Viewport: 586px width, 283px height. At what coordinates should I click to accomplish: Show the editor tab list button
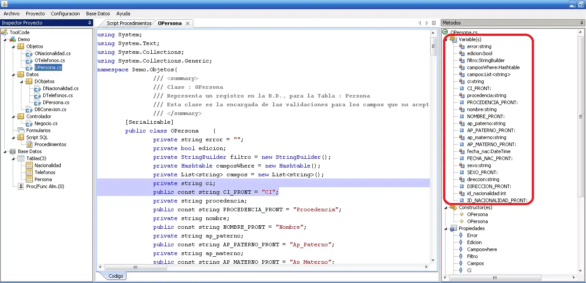434,23
